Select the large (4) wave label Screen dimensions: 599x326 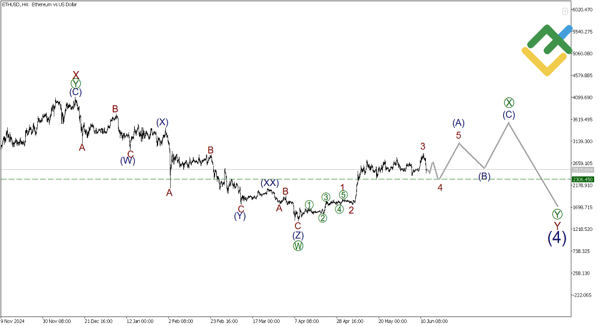(x=557, y=237)
